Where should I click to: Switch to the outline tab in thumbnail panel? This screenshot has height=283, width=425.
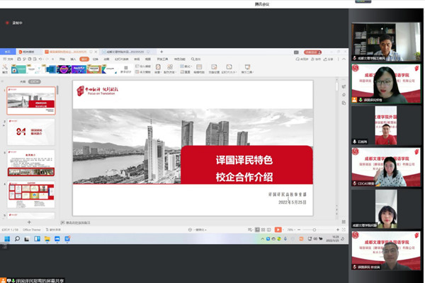tap(23, 81)
